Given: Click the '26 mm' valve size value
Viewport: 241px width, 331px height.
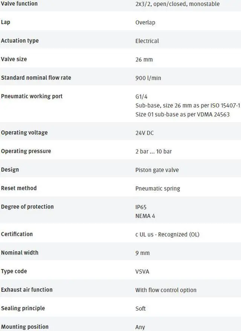Looking at the screenshot, I should [144, 59].
